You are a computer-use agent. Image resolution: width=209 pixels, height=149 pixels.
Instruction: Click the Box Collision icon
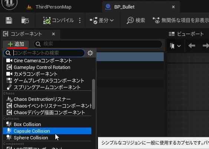point(9,124)
